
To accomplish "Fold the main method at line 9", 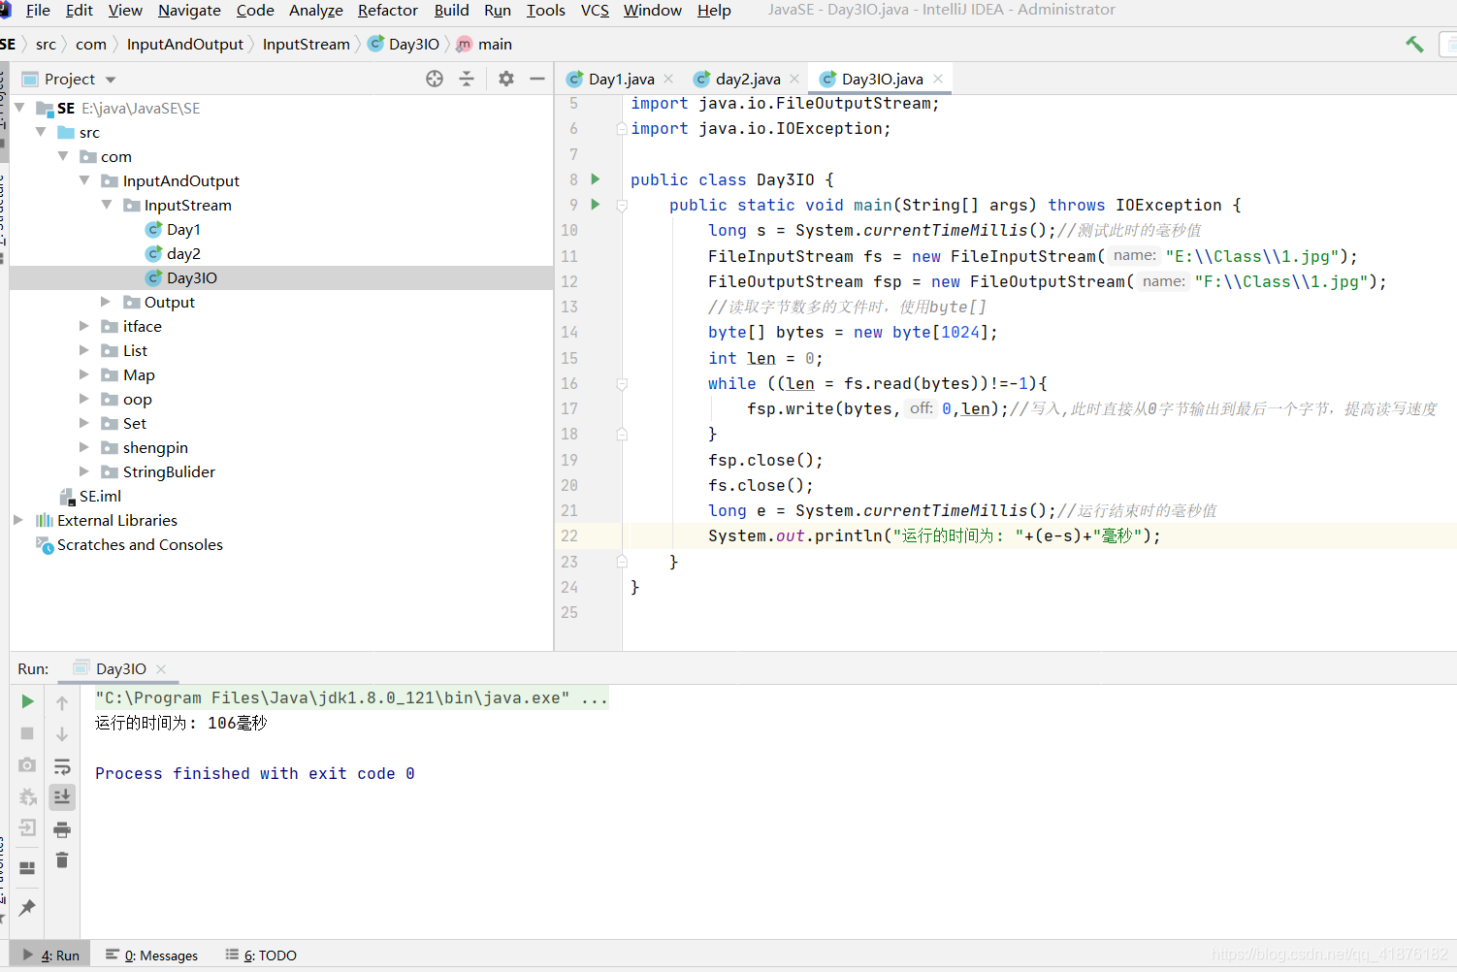I will [622, 205].
